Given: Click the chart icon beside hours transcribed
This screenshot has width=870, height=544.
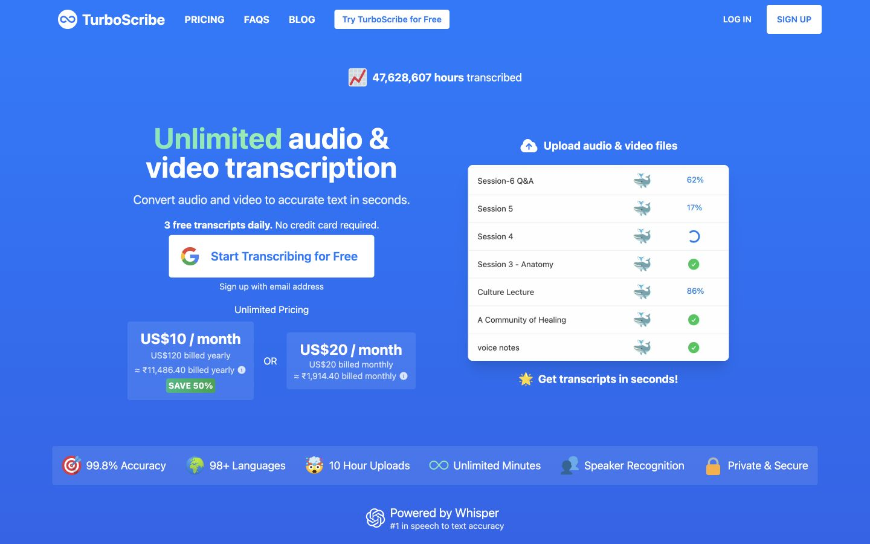Looking at the screenshot, I should click(x=358, y=77).
